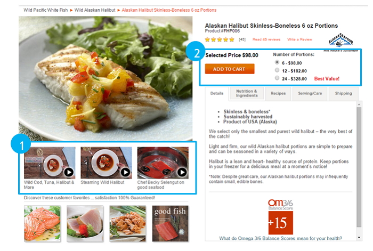The width and height of the screenshot is (373, 251).
Task: Open the Read 45 reviews link
Action: [x=266, y=39]
